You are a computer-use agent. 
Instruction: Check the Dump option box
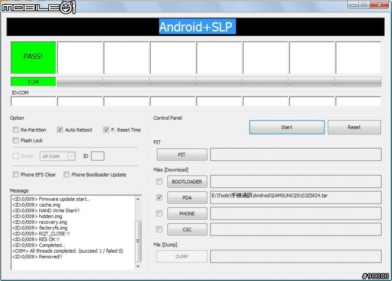point(16,156)
